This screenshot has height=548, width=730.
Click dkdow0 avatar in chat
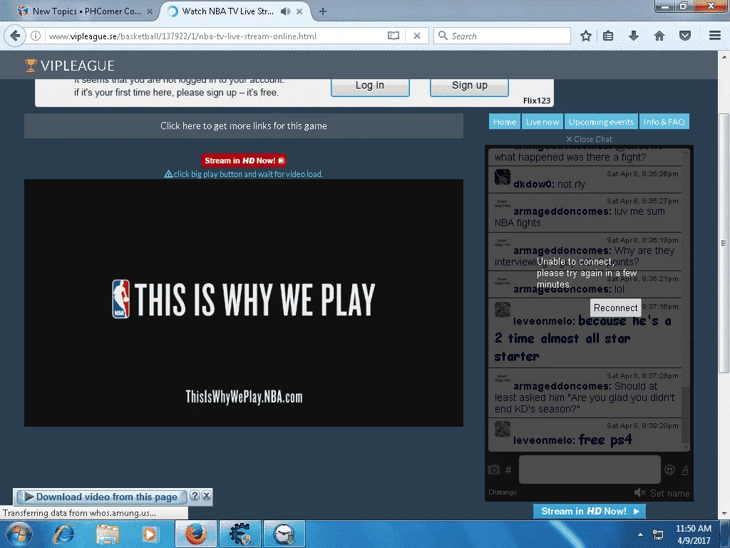[503, 177]
